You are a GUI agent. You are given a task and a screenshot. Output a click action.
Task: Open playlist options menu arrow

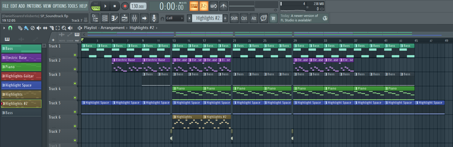pos(4,28)
